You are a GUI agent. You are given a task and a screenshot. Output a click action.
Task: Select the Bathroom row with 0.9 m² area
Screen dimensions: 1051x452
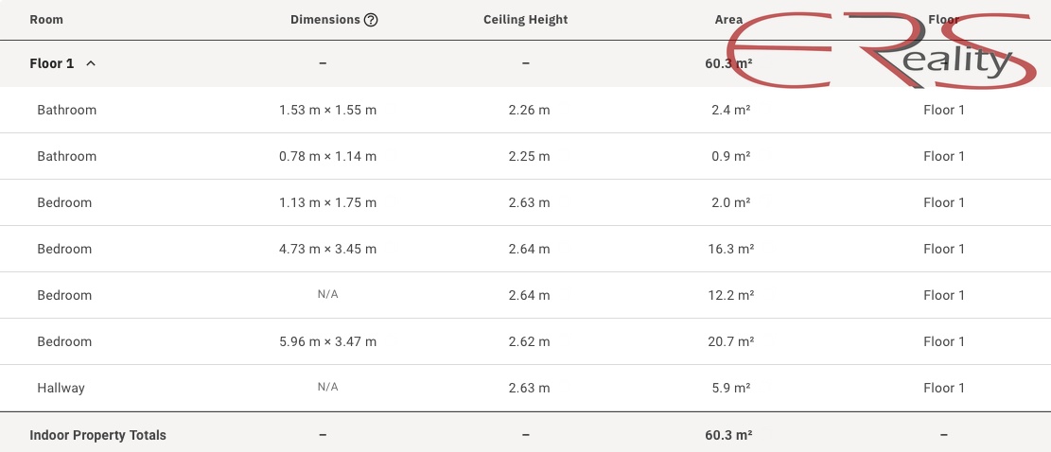(x=526, y=156)
